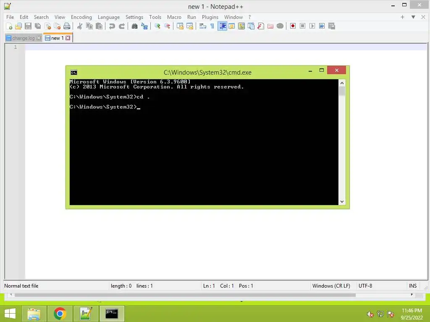Viewport: 430px width, 322px height.
Task: Open the Folder as Workspace icon
Action: (x=270, y=26)
